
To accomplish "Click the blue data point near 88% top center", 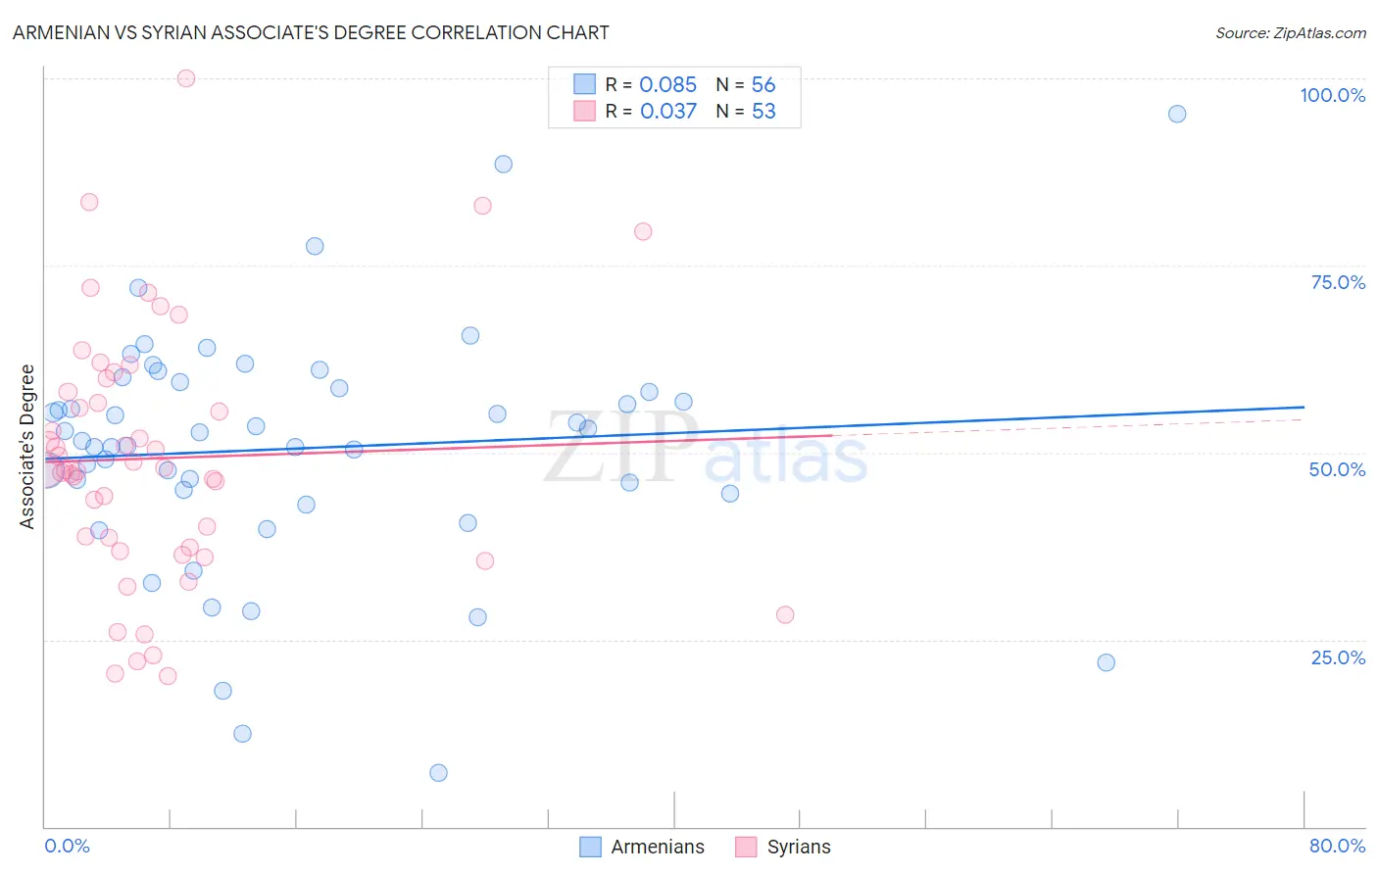I will [503, 164].
